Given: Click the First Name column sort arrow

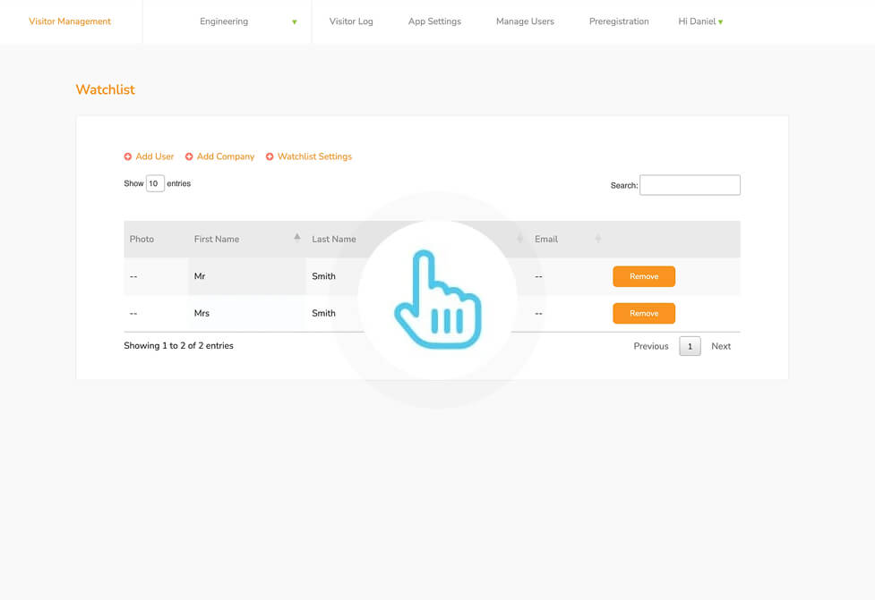Looking at the screenshot, I should (x=297, y=238).
